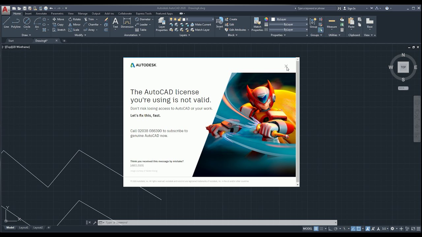Click Match Layer button

(x=200, y=30)
